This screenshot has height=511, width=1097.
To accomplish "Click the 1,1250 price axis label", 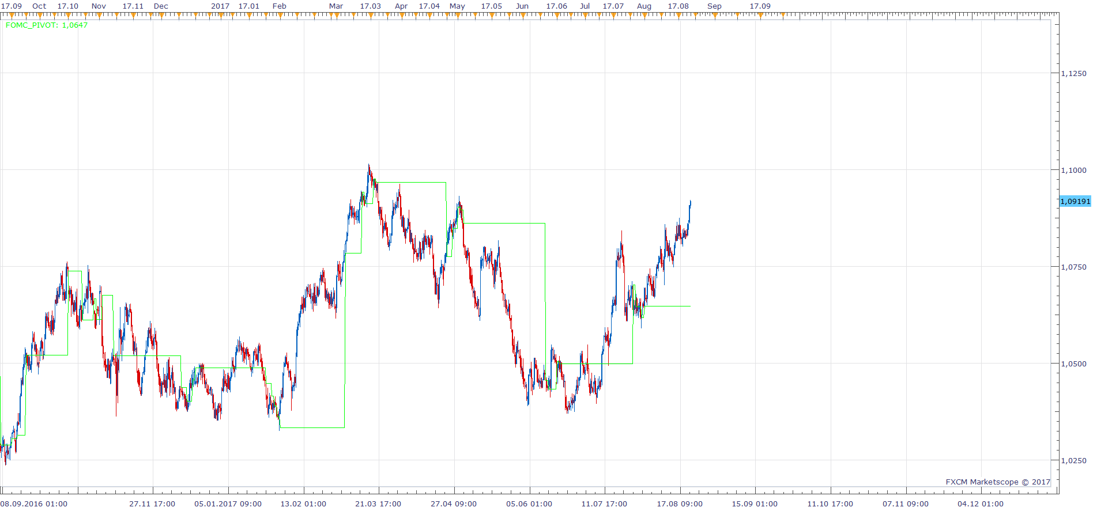I will pyautogui.click(x=1073, y=73).
